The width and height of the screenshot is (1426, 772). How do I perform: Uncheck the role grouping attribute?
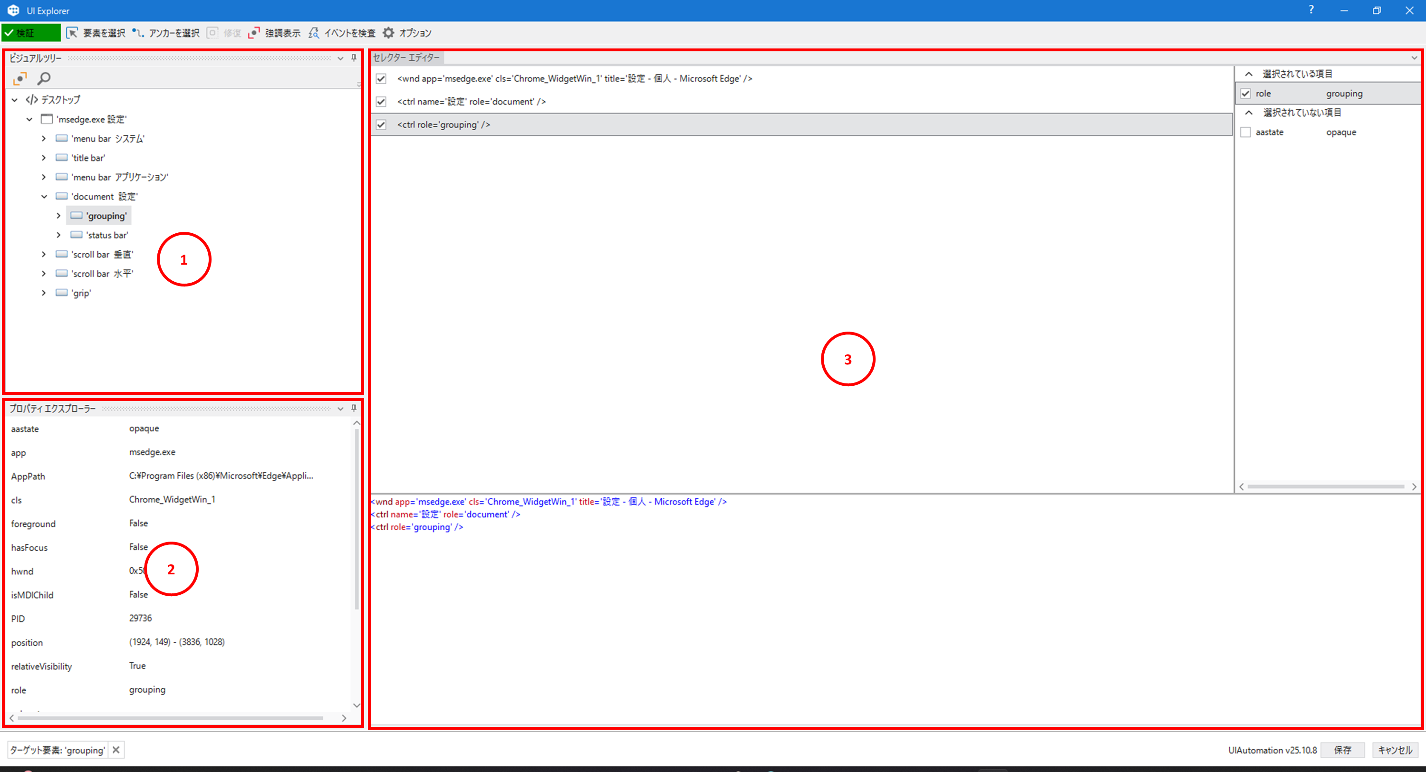(1245, 94)
